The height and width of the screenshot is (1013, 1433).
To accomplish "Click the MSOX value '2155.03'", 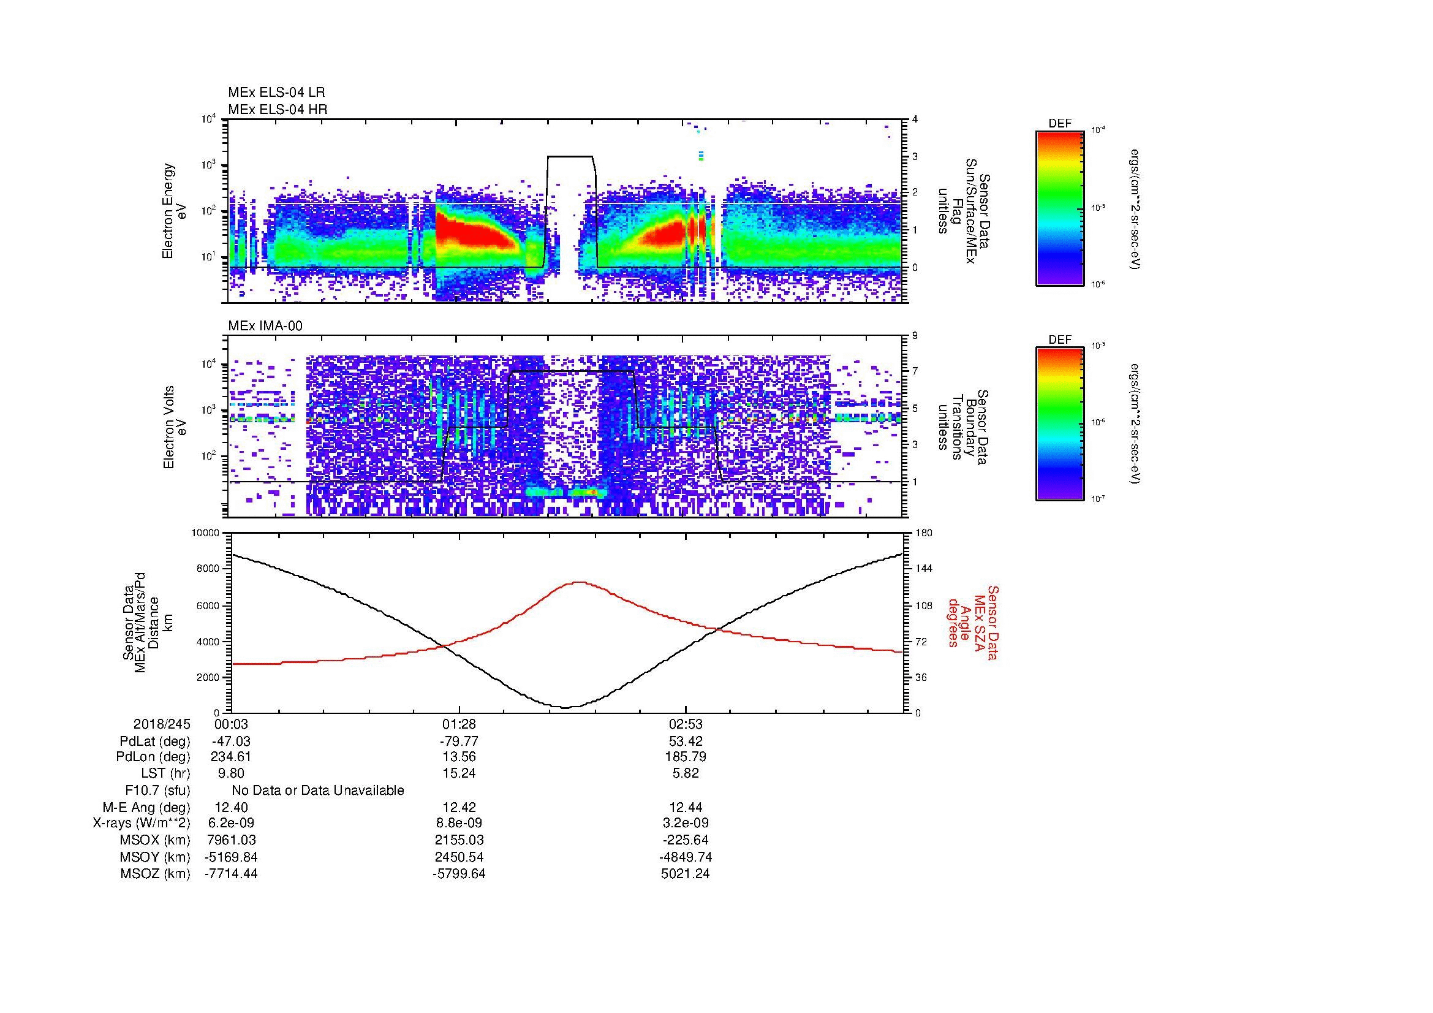I will tap(459, 840).
